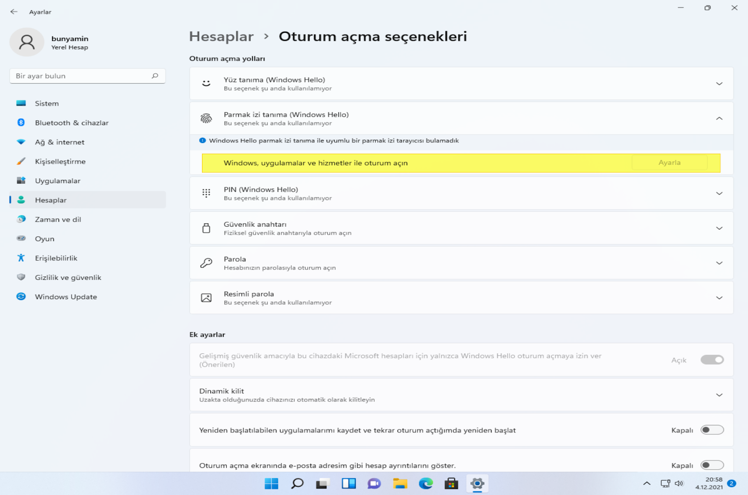Screen dimensions: 748x495
Task: Open the Chat app in taskbar
Action: [374, 483]
